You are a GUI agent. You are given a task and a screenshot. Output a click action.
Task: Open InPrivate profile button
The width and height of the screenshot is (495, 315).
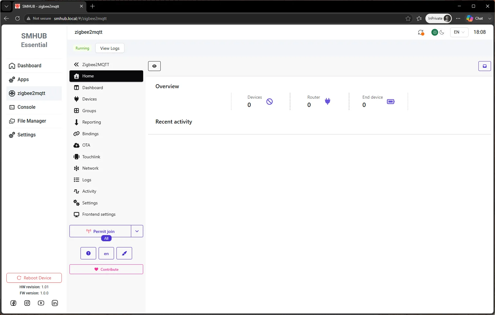click(438, 18)
